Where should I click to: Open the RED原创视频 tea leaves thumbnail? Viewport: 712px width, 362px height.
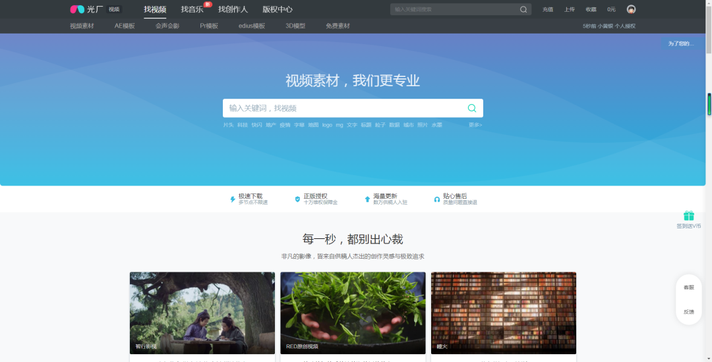[353, 313]
